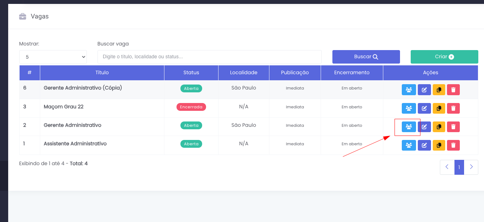Click the Encerramento column header
The width and height of the screenshot is (484, 222).
[x=352, y=72]
